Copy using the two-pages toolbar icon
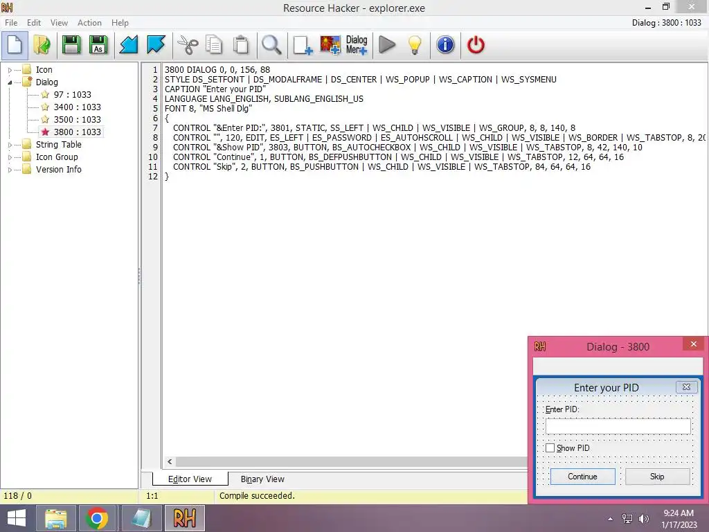Viewport: 709px width, 532px height. tap(214, 45)
